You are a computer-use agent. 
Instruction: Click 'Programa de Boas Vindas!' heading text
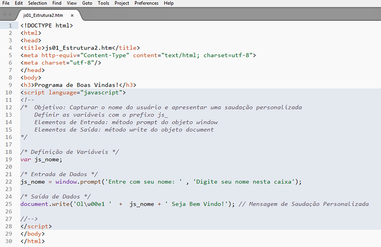coord(76,85)
